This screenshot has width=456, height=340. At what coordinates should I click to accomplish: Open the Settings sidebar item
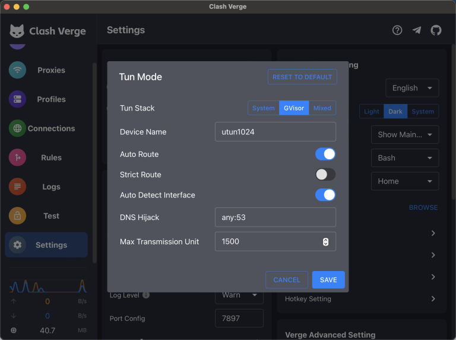(46, 244)
